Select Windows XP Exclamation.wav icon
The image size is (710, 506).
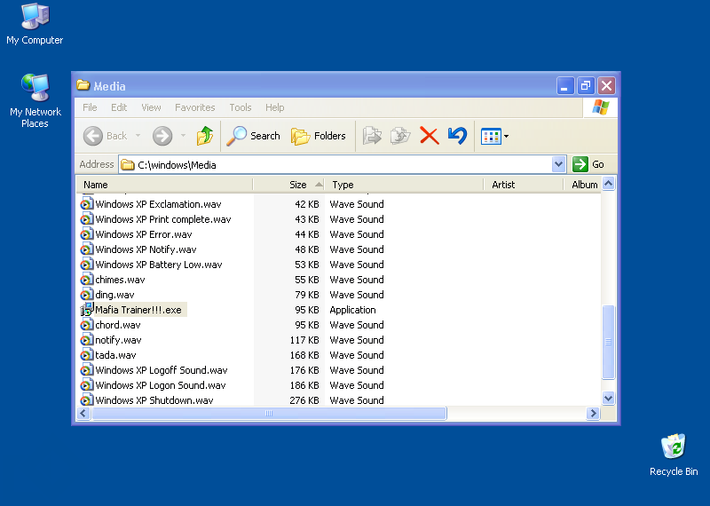(x=87, y=204)
